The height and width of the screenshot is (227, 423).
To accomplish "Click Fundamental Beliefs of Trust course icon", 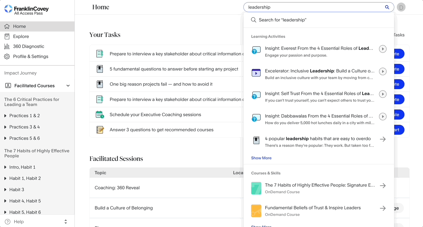I will tap(256, 211).
